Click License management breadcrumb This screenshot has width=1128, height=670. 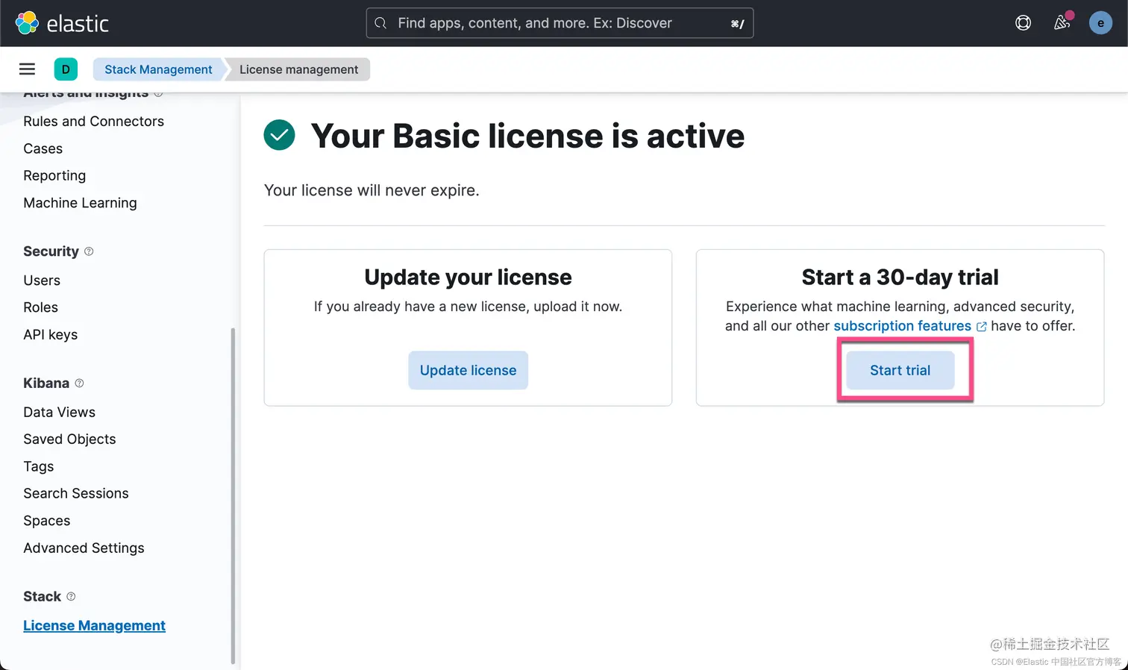click(x=298, y=69)
